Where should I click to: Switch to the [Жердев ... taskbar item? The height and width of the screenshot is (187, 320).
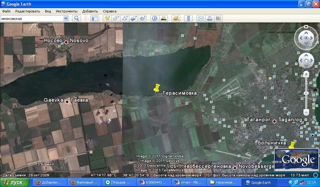(119, 183)
